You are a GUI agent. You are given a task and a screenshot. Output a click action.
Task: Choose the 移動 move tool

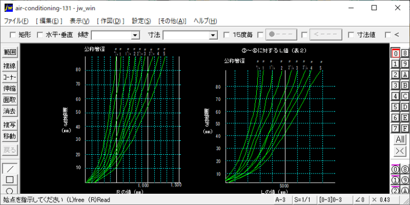pos(10,136)
